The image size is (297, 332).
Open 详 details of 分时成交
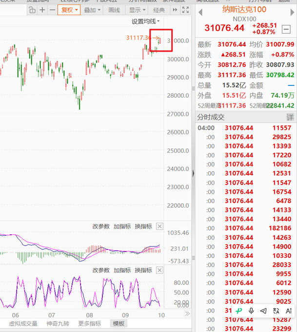tap(290, 117)
